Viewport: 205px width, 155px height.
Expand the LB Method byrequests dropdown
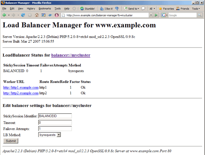pos(59,135)
